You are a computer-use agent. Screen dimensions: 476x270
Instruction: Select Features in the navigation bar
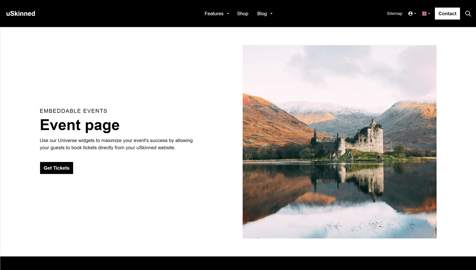click(x=214, y=13)
